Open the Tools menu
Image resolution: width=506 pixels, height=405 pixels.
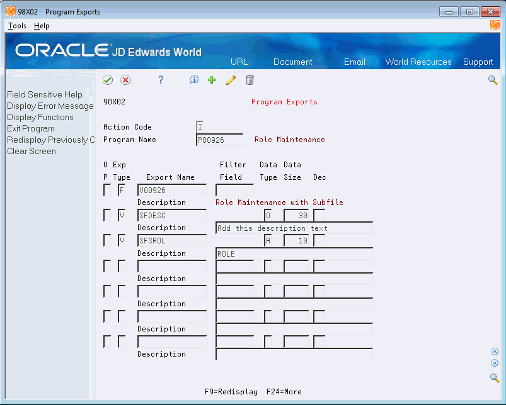coord(17,26)
